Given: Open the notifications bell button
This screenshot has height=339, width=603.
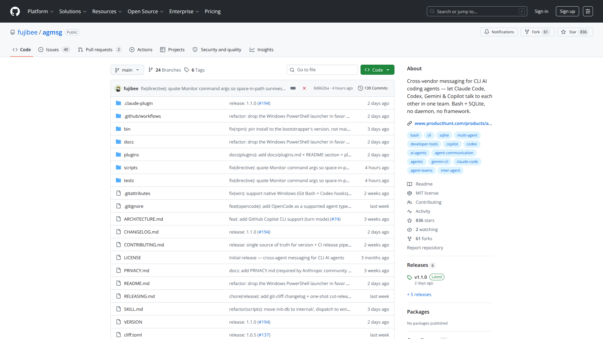Looking at the screenshot, I should [x=499, y=32].
